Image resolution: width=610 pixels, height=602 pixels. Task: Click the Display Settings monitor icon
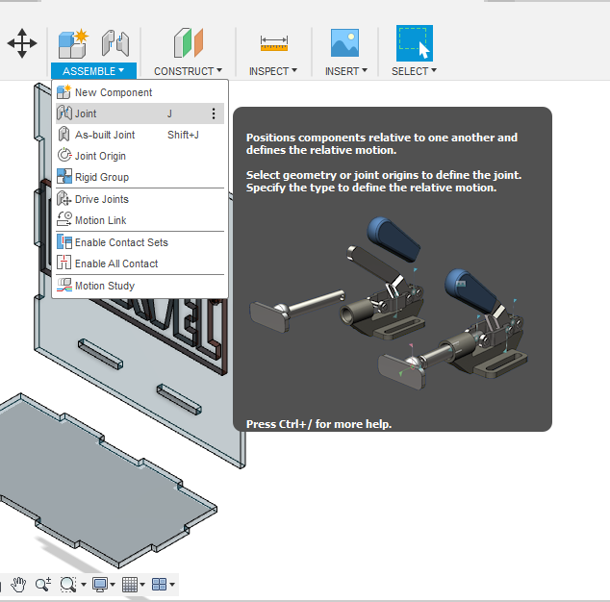pos(100,584)
